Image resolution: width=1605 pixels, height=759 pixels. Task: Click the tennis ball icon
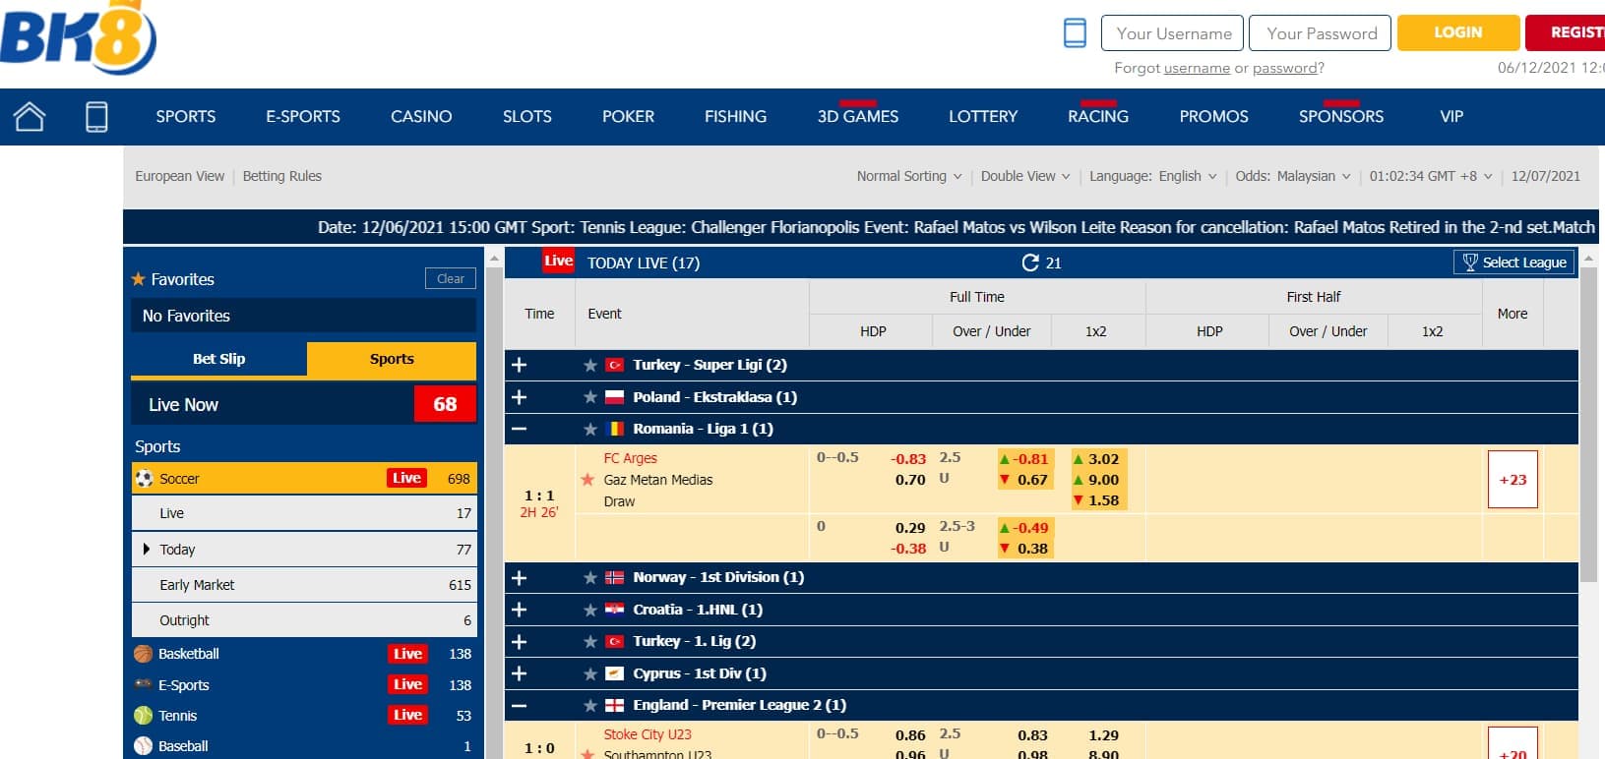pyautogui.click(x=144, y=716)
